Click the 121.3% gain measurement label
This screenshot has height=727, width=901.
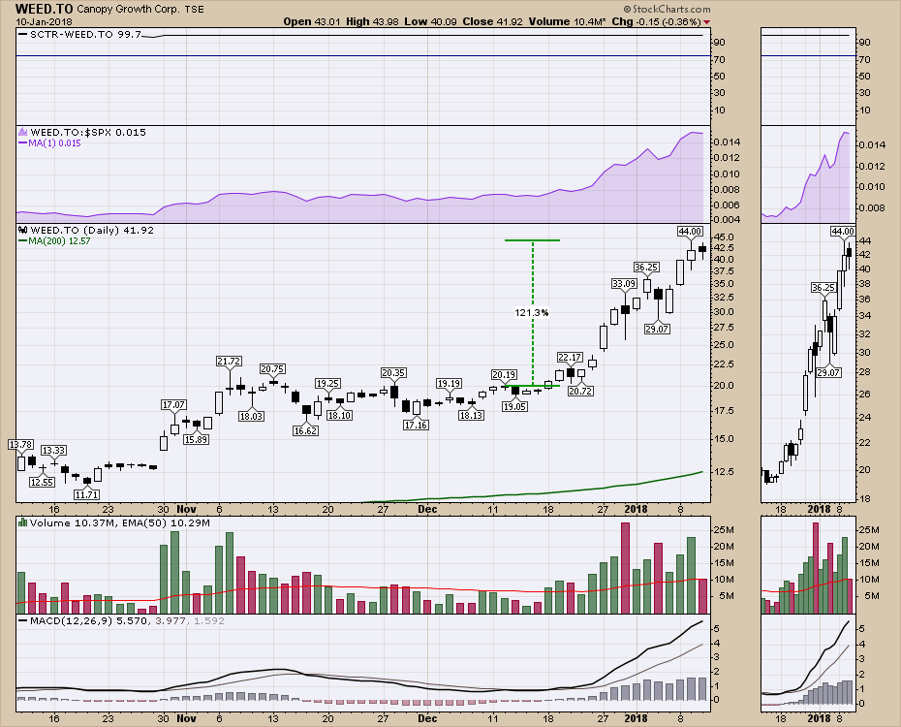pyautogui.click(x=532, y=313)
